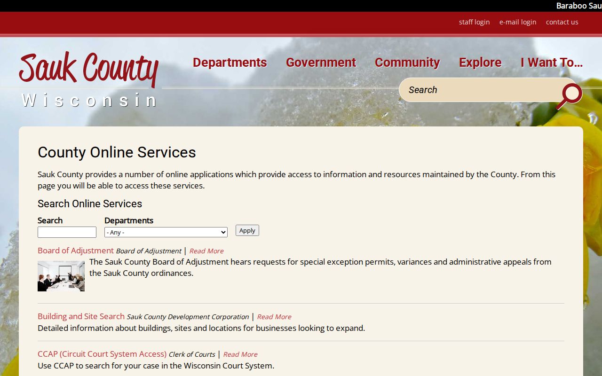The image size is (602, 376).
Task: Click the Clerk of Courts department text
Action: (x=192, y=354)
